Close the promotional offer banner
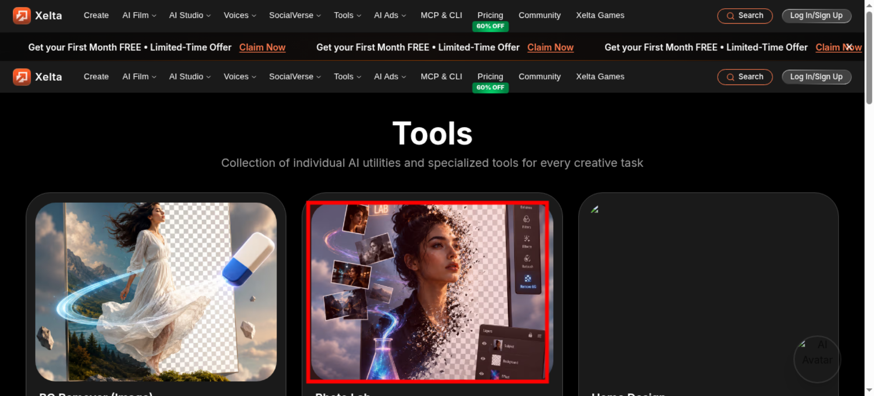The width and height of the screenshot is (874, 396). [x=849, y=47]
